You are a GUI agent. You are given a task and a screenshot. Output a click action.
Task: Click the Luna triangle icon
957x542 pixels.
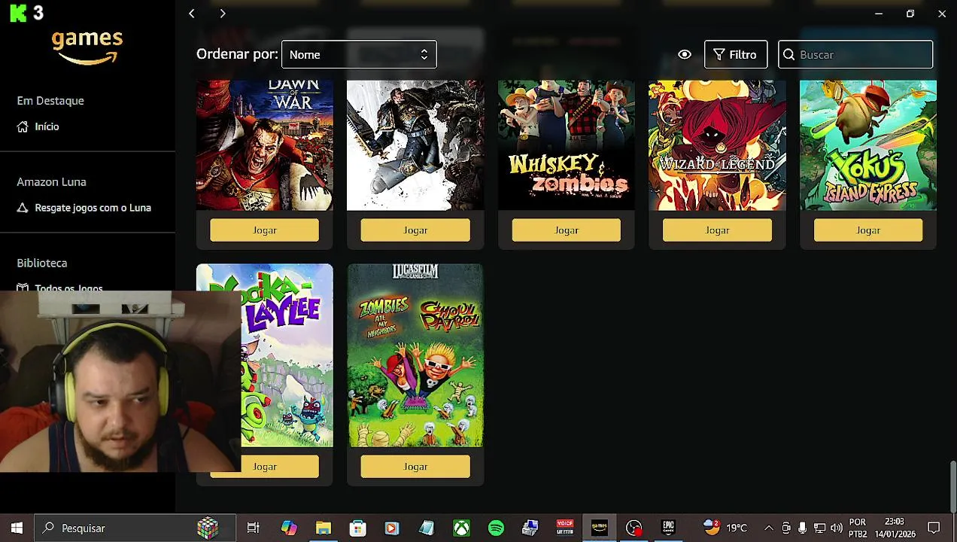[23, 208]
